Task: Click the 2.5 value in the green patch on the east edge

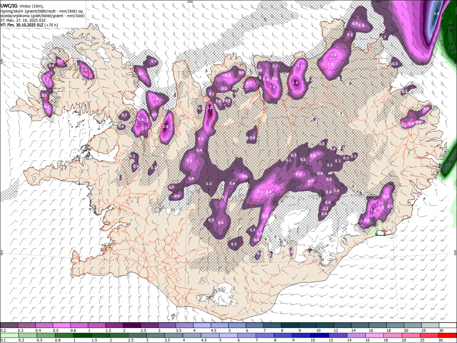Action: [449, 161]
